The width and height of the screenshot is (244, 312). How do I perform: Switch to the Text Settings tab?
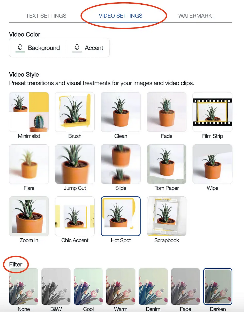46,16
